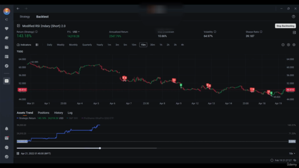
Task: Open the user profile avatar
Action: tap(7, 11)
